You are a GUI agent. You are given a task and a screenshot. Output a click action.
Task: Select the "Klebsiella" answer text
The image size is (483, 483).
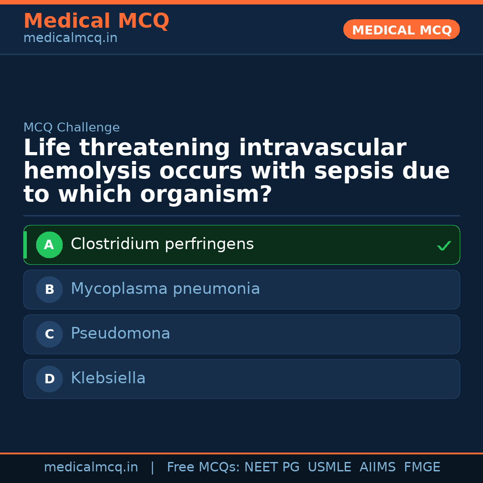(108, 378)
